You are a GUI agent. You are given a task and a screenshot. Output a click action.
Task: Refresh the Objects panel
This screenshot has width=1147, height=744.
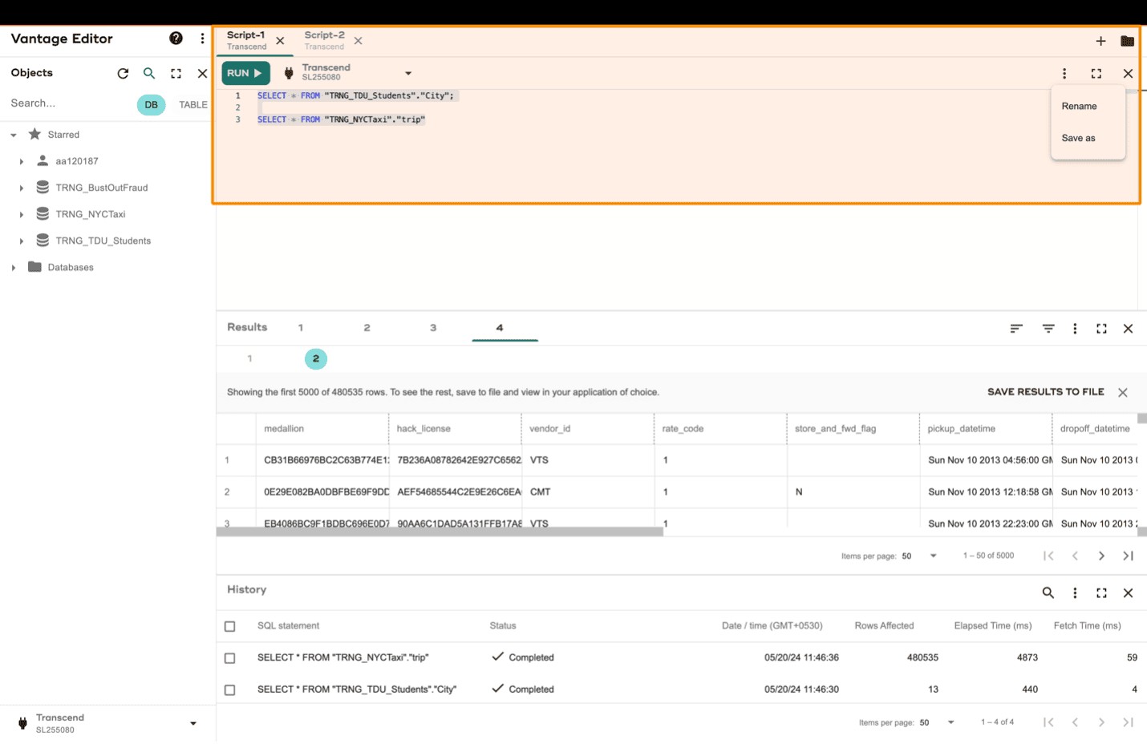point(123,74)
